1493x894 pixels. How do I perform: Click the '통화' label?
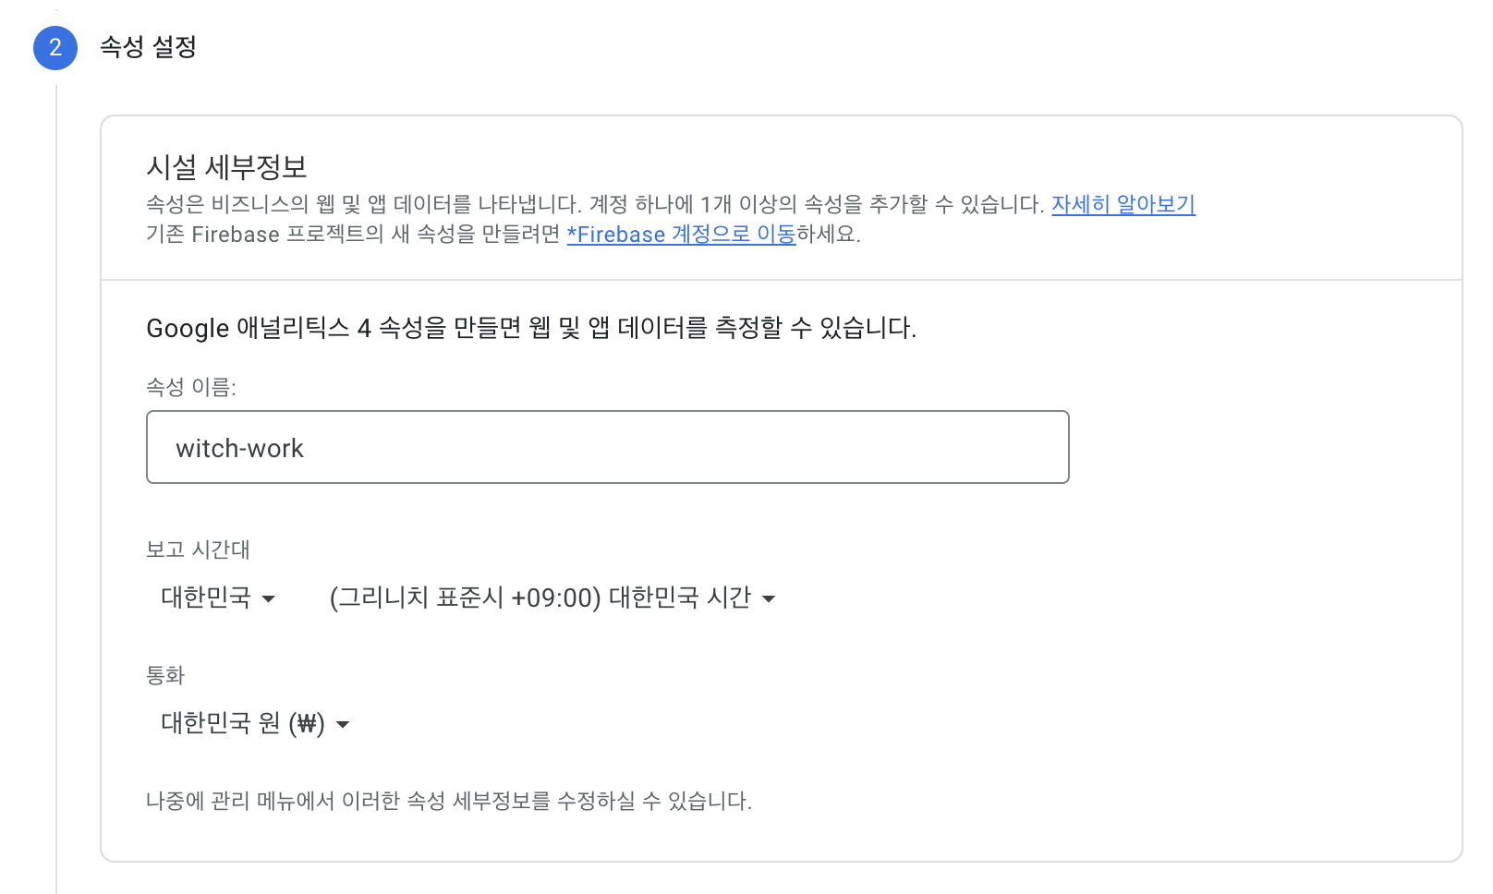click(165, 675)
